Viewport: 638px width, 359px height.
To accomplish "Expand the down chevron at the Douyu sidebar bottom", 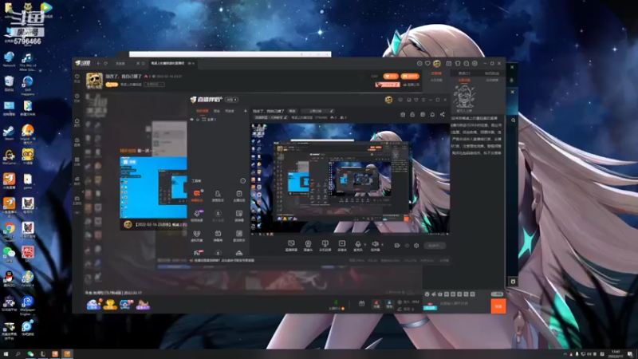I will click(77, 212).
